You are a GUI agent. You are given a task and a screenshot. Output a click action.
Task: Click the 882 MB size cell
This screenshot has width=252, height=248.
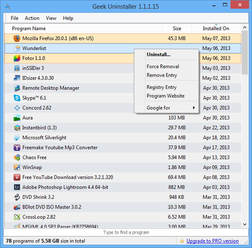point(177,187)
